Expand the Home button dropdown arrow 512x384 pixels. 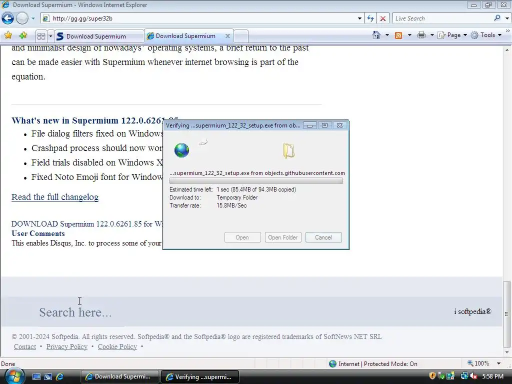pyautogui.click(x=387, y=35)
